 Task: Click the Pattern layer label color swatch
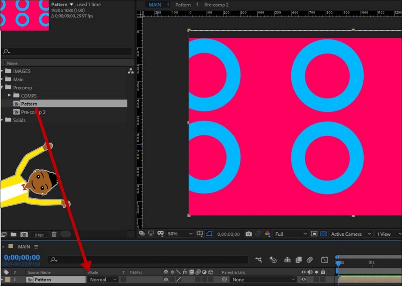[x=8, y=279]
